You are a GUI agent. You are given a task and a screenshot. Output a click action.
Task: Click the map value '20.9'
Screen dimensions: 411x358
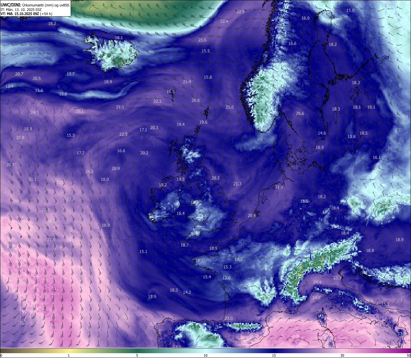(116, 168)
